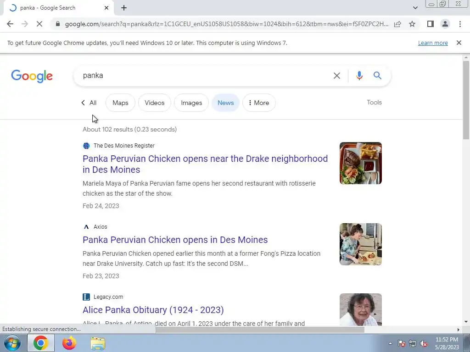
Task: Open the Chrome profile icon
Action: 445,24
